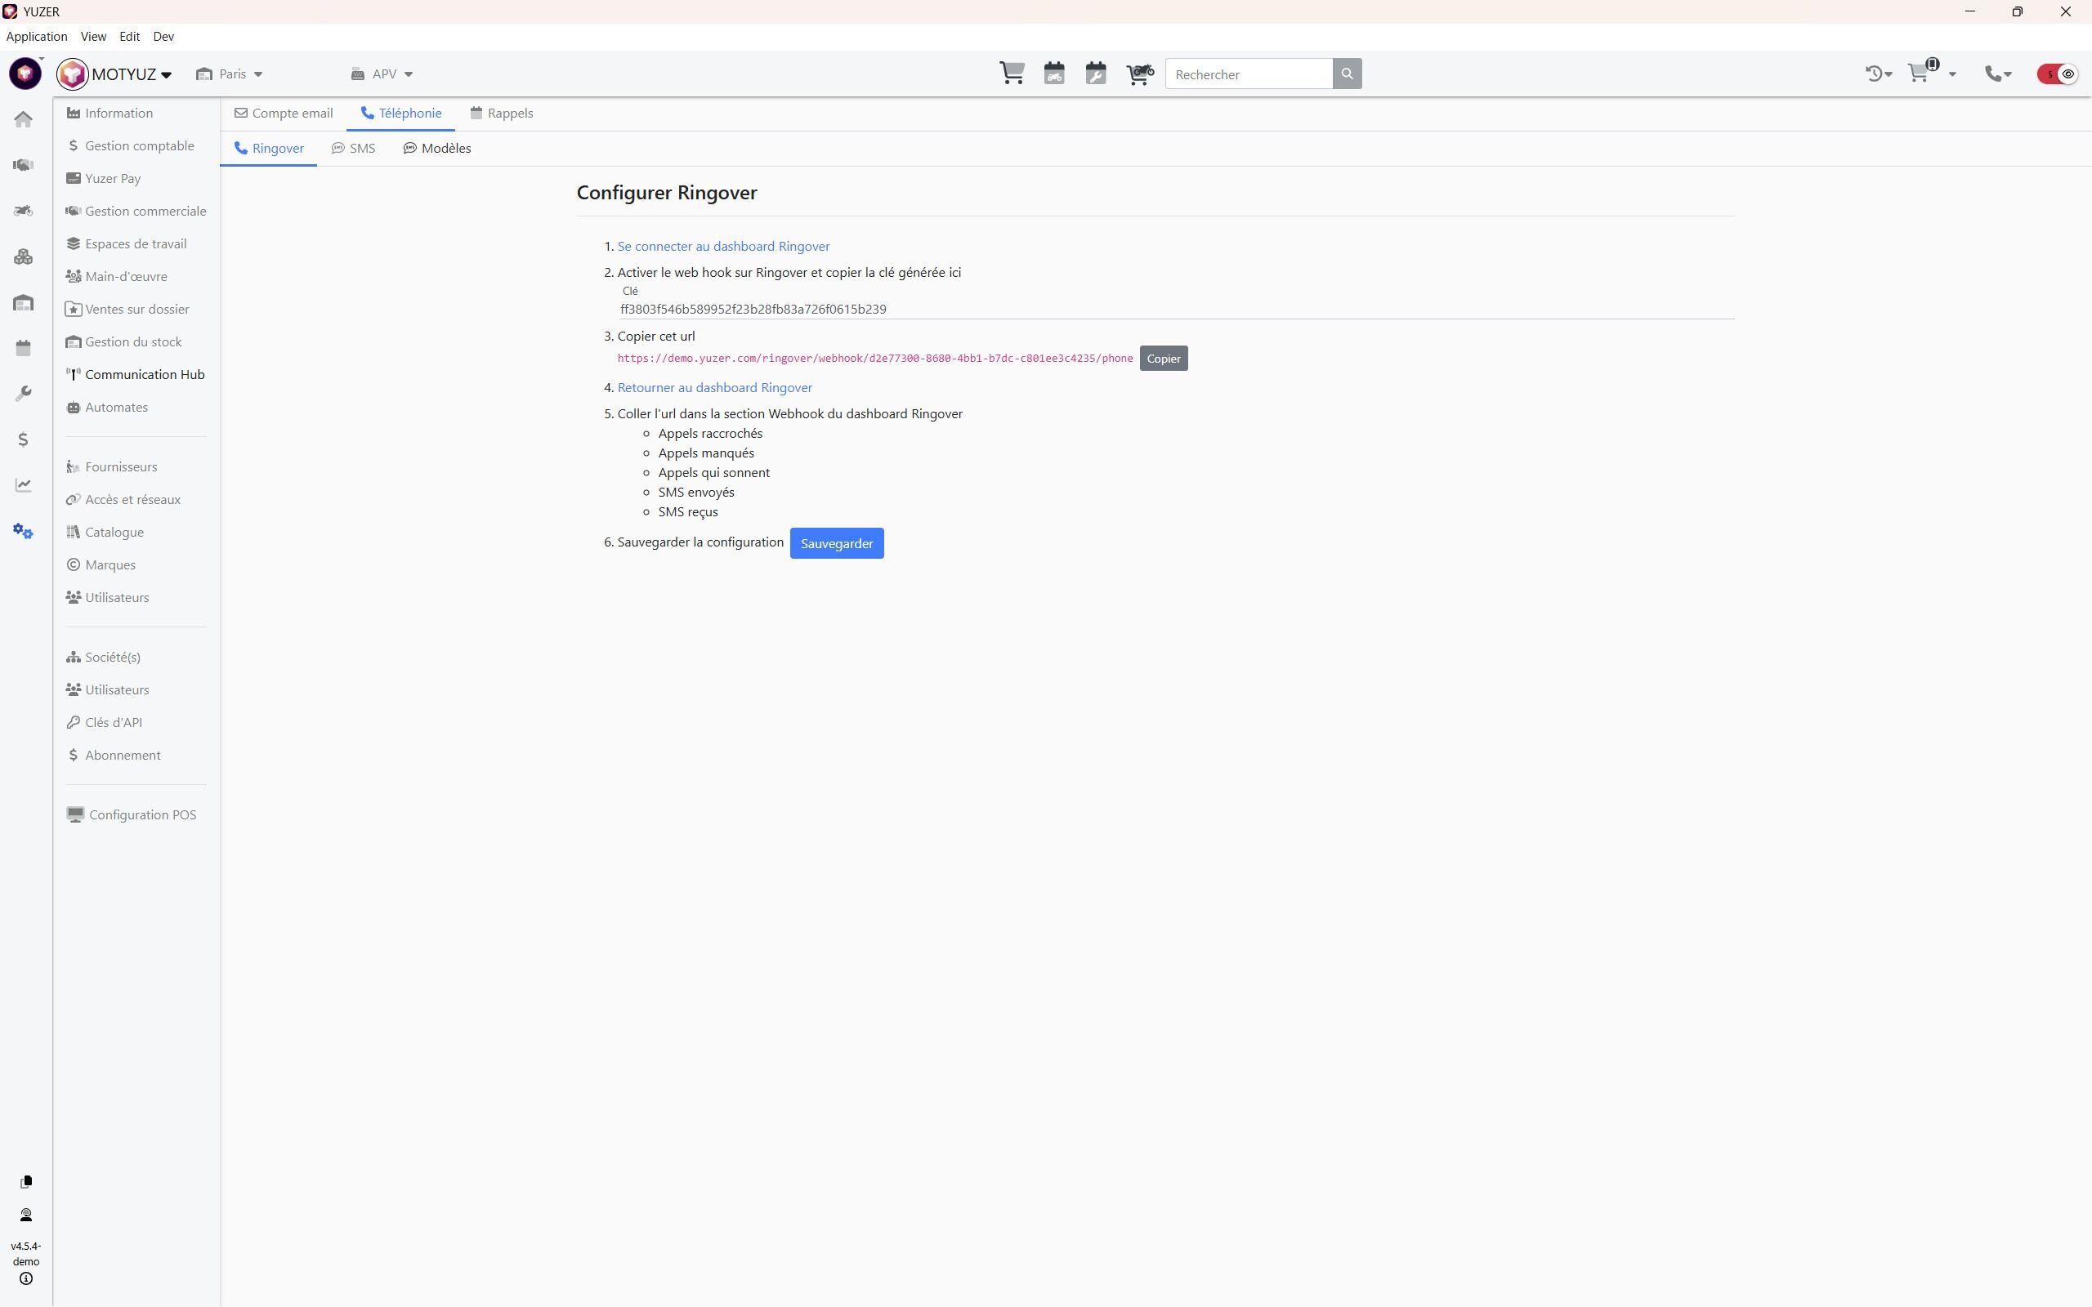Open the workshop calendar with wrench icon

point(1095,74)
